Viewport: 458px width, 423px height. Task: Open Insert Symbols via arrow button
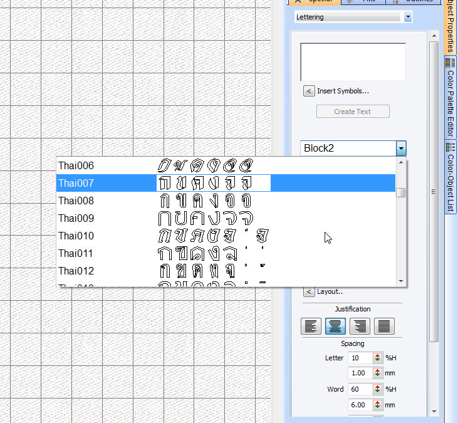click(309, 91)
